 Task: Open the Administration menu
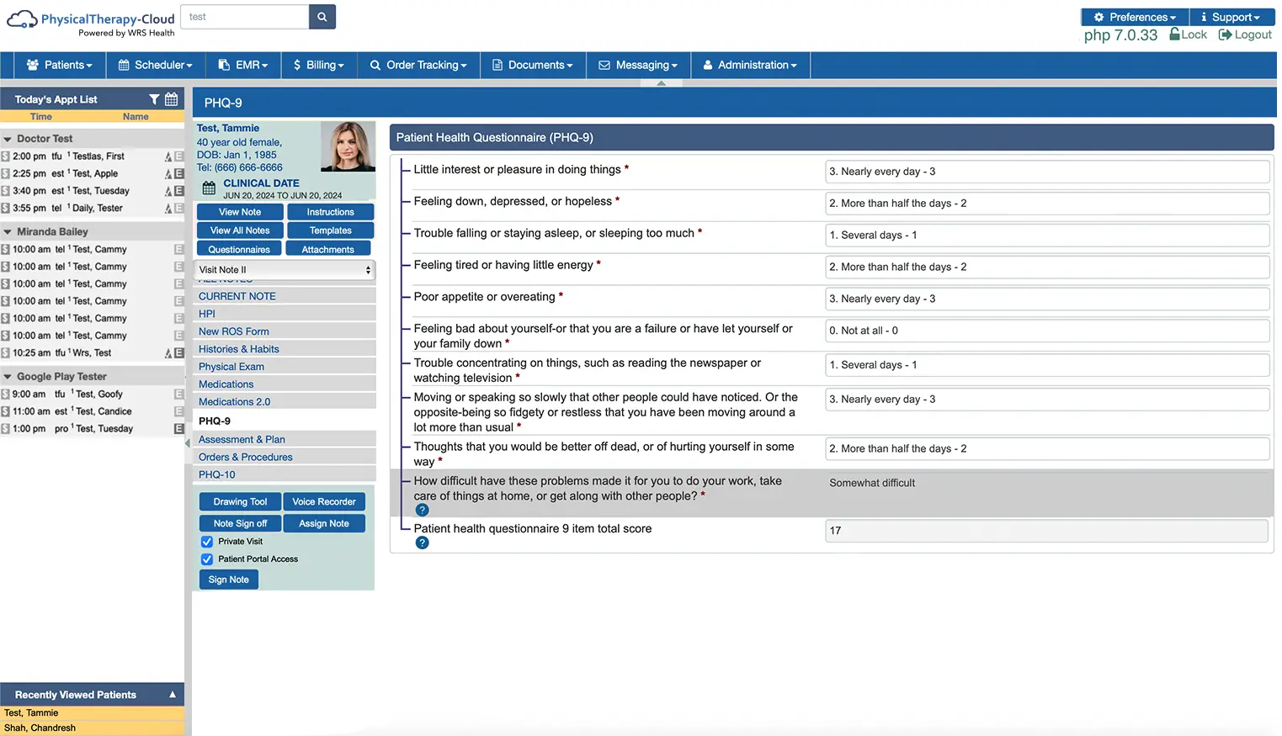[x=749, y=65]
